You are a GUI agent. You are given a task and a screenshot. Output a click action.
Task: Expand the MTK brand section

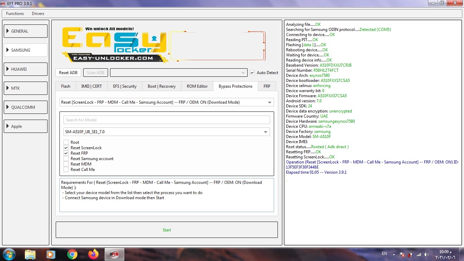[25, 88]
